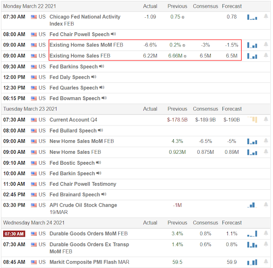Open the mini chart for Existing Home Sales FEB

[x=252, y=56]
